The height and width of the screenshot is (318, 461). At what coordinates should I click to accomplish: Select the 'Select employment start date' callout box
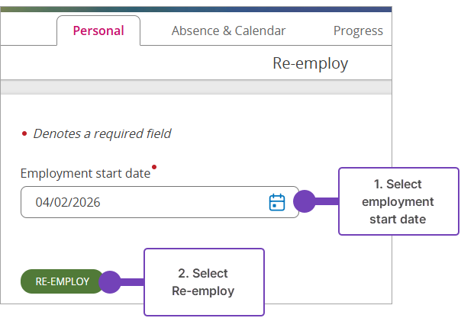click(x=398, y=201)
